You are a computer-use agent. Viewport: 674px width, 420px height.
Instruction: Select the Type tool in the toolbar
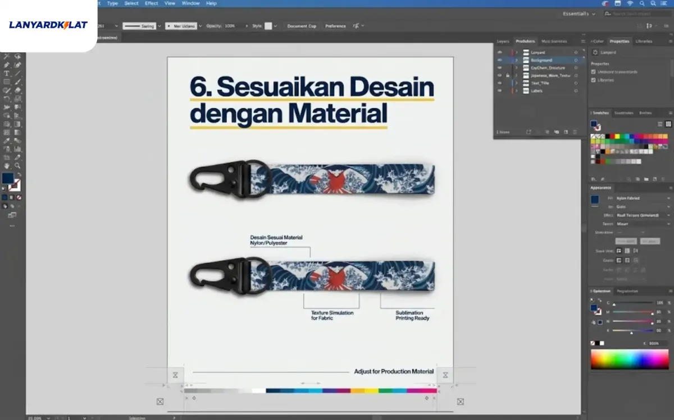pos(7,73)
